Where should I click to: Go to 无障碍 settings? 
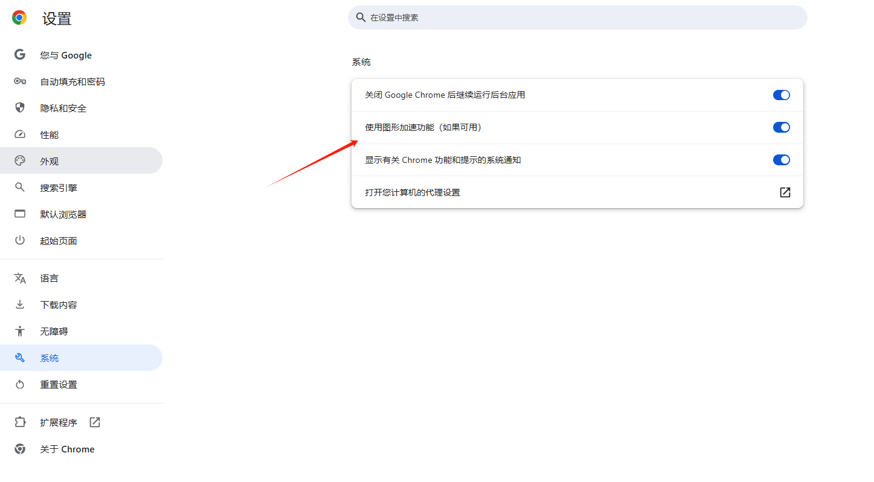click(81, 331)
